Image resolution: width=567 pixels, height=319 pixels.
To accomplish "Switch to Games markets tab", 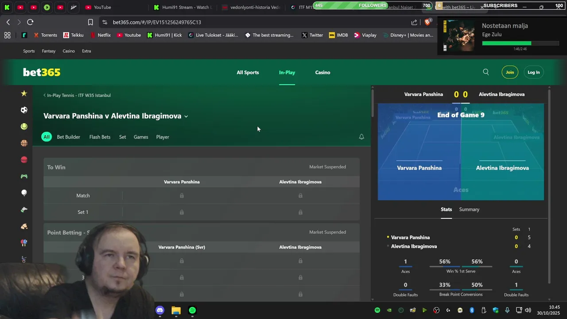I will point(141,137).
